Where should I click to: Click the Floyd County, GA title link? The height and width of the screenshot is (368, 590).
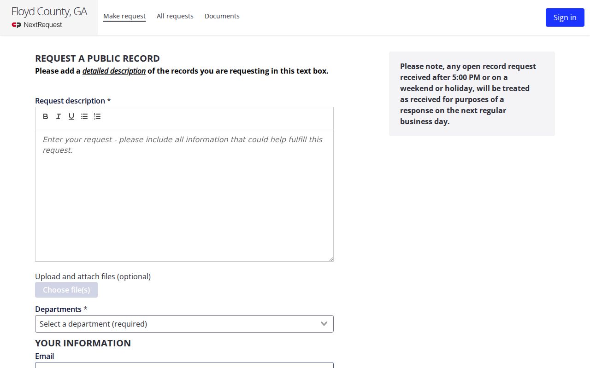click(x=49, y=11)
